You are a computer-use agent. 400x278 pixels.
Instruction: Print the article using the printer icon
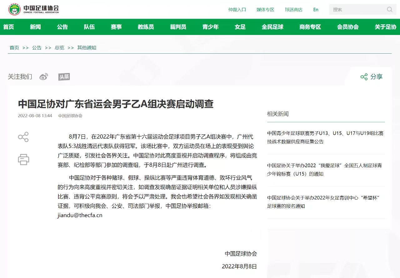tap(23, 160)
